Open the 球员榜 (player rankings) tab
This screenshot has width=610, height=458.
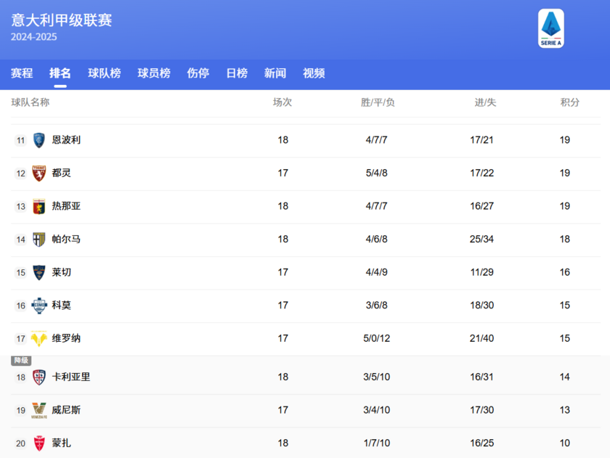click(x=155, y=73)
